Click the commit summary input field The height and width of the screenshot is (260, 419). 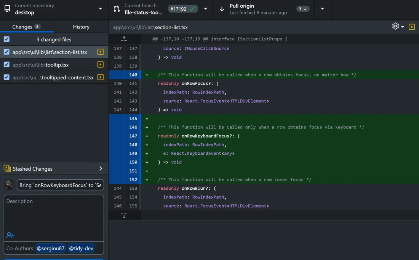(60, 185)
